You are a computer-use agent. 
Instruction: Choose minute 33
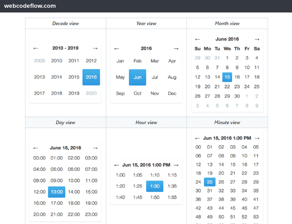click(x=233, y=191)
